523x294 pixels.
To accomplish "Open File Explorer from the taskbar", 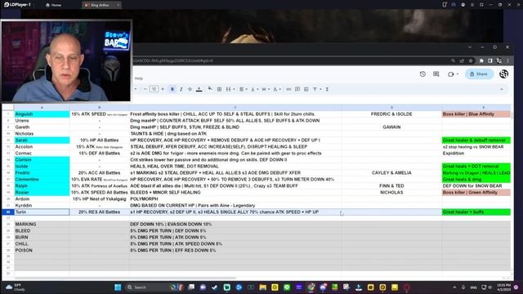I will pyautogui.click(x=263, y=287).
